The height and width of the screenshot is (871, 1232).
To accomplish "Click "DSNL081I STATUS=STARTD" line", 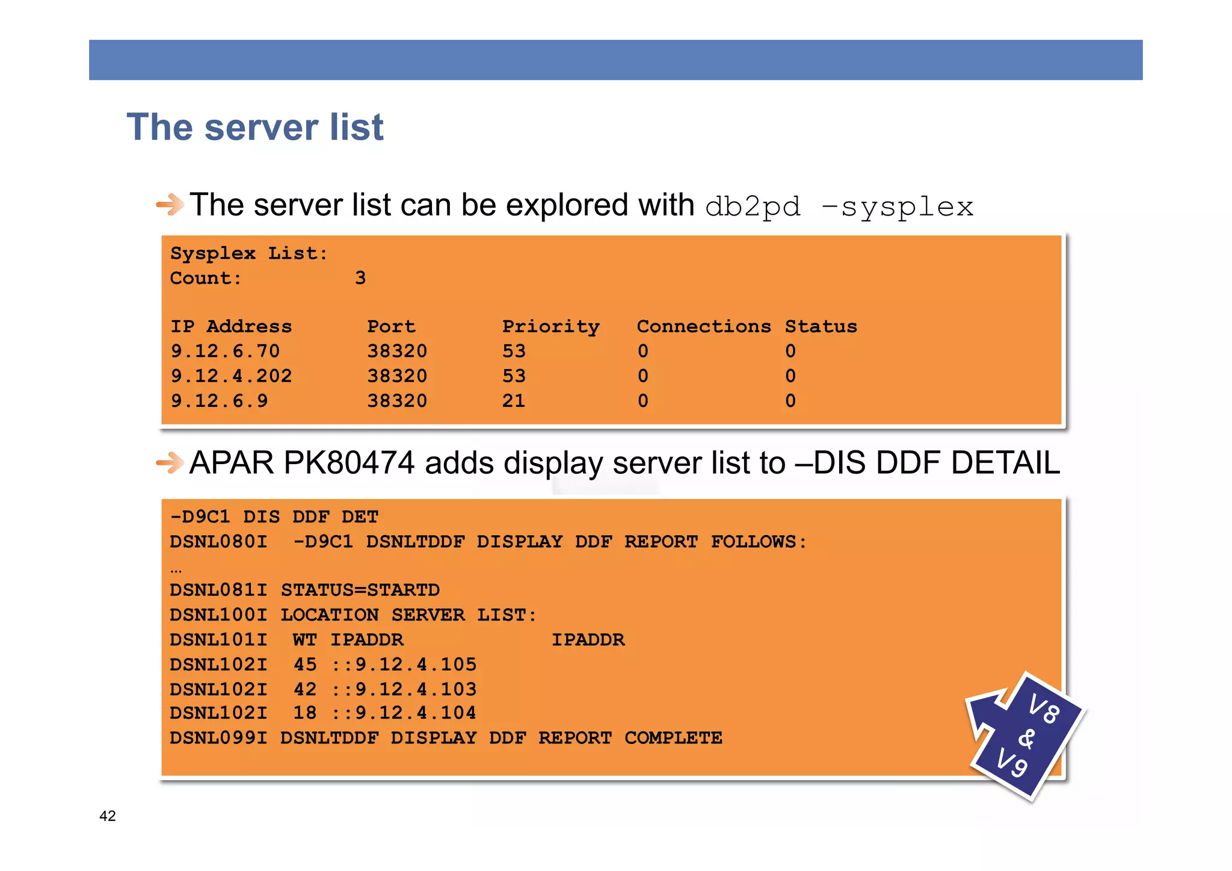I will [305, 590].
